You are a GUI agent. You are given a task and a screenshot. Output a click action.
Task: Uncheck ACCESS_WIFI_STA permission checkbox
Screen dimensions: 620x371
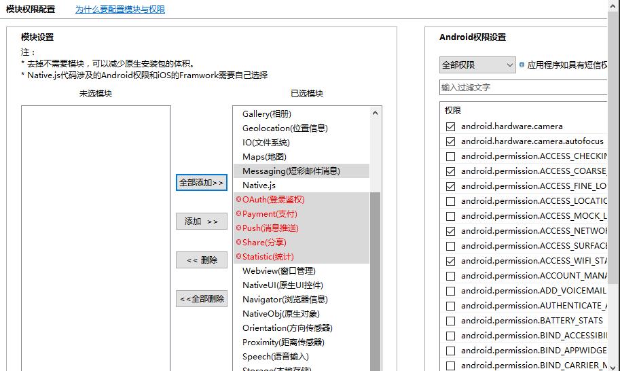point(450,261)
